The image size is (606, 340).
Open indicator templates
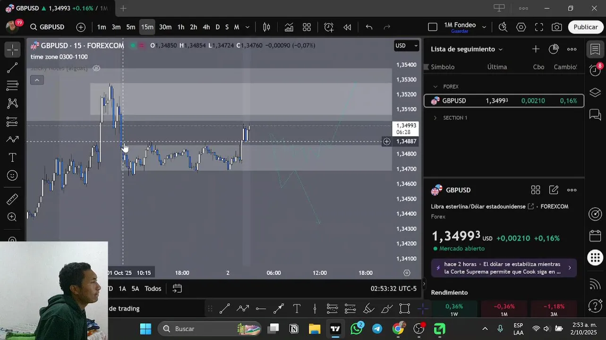pyautogui.click(x=307, y=27)
